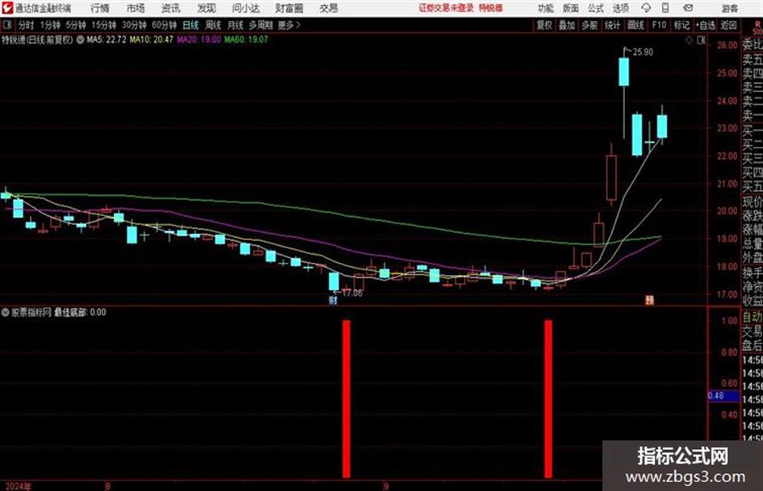Image resolution: width=763 pixels, height=491 pixels.
Task: Open F10 company info
Action: pyautogui.click(x=660, y=25)
